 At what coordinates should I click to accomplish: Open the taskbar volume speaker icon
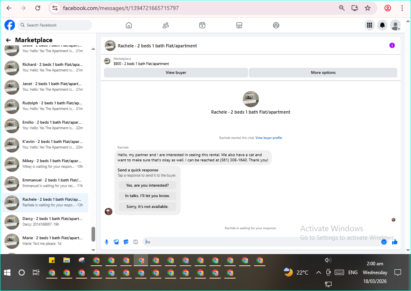328,260
